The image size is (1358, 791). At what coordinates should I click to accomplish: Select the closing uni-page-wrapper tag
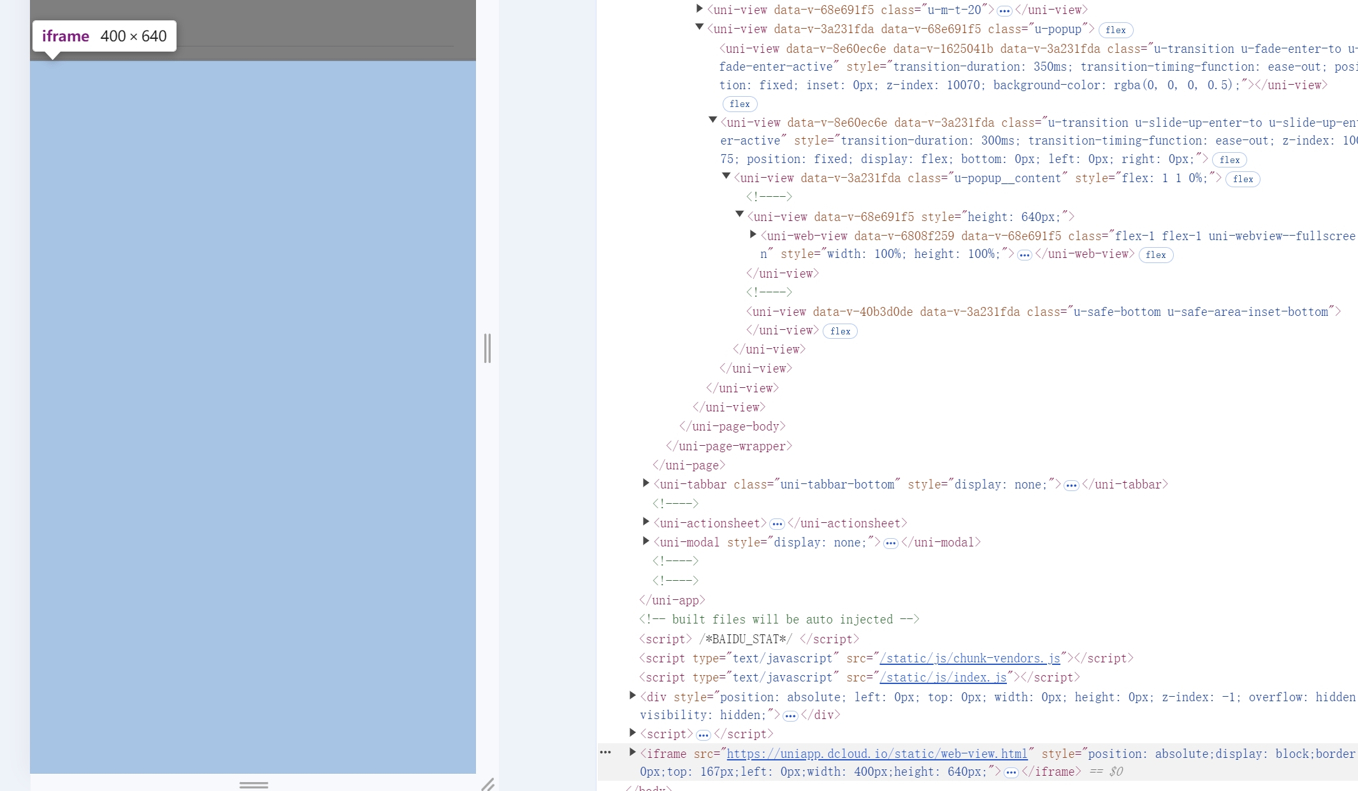point(729,446)
